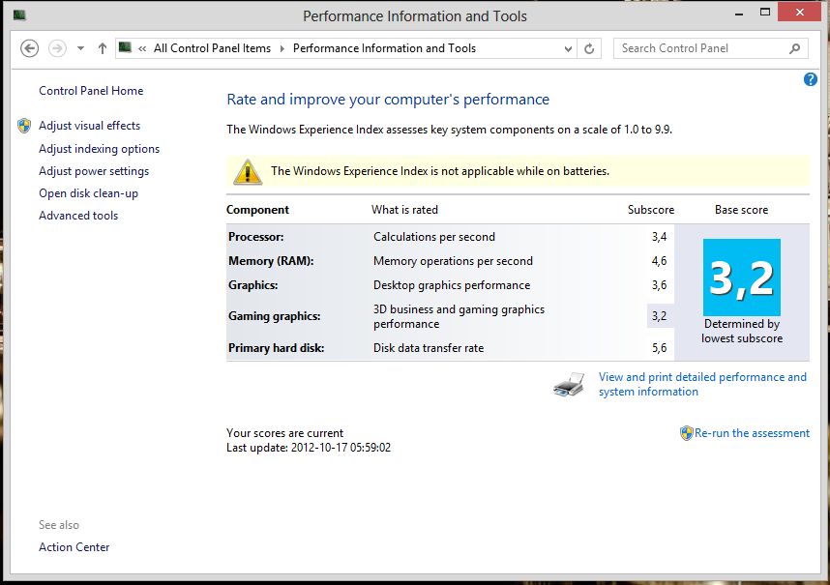Close the Performance Information and Tools window

click(x=799, y=13)
